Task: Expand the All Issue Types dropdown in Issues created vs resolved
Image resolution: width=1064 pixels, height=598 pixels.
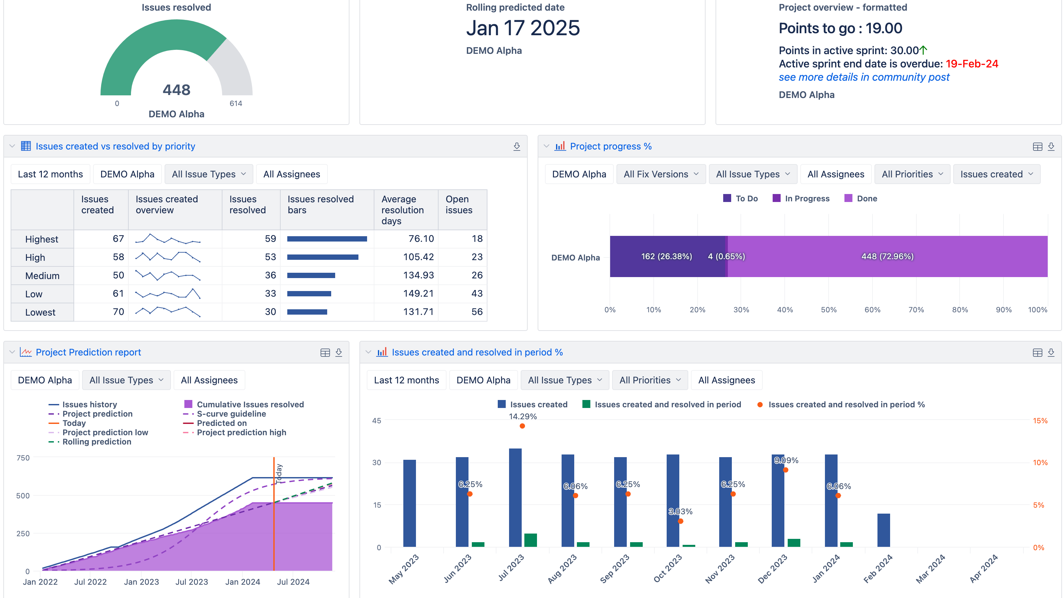Action: coord(208,174)
